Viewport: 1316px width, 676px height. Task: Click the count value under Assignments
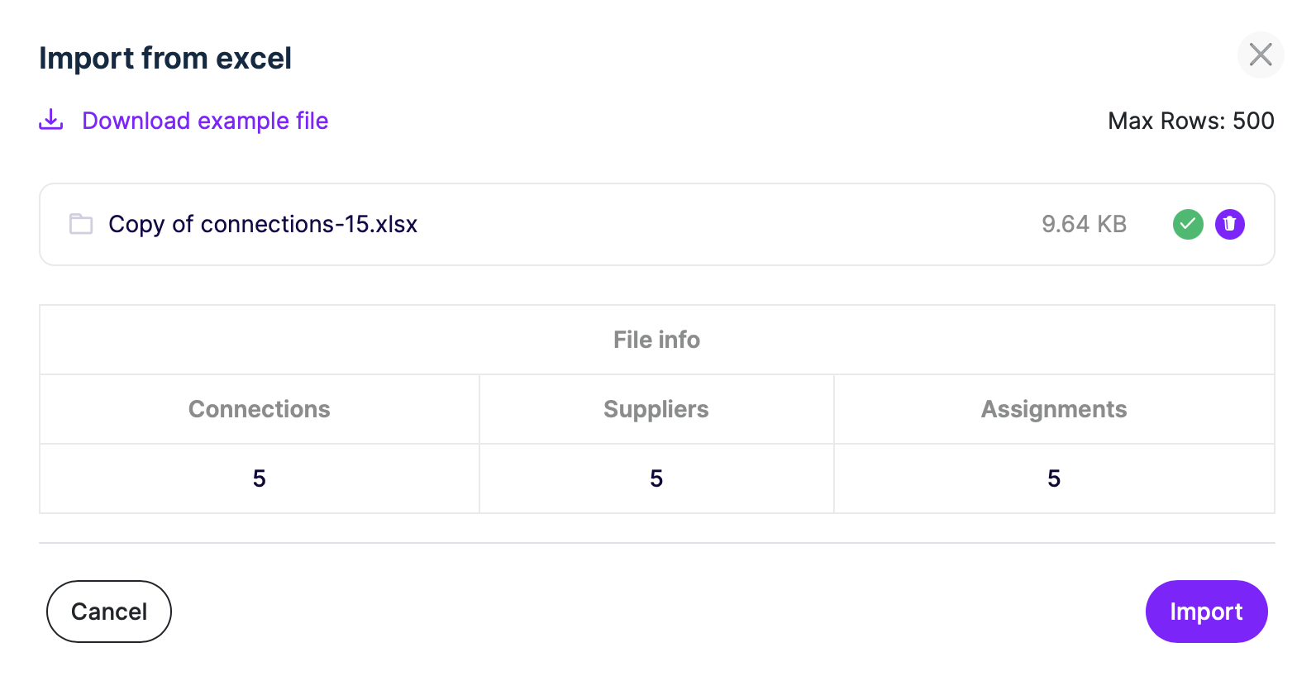1053,478
